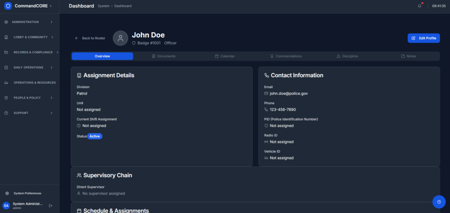Click the Operations & Resources vehicle icon
450x213 pixels.
(6, 82)
